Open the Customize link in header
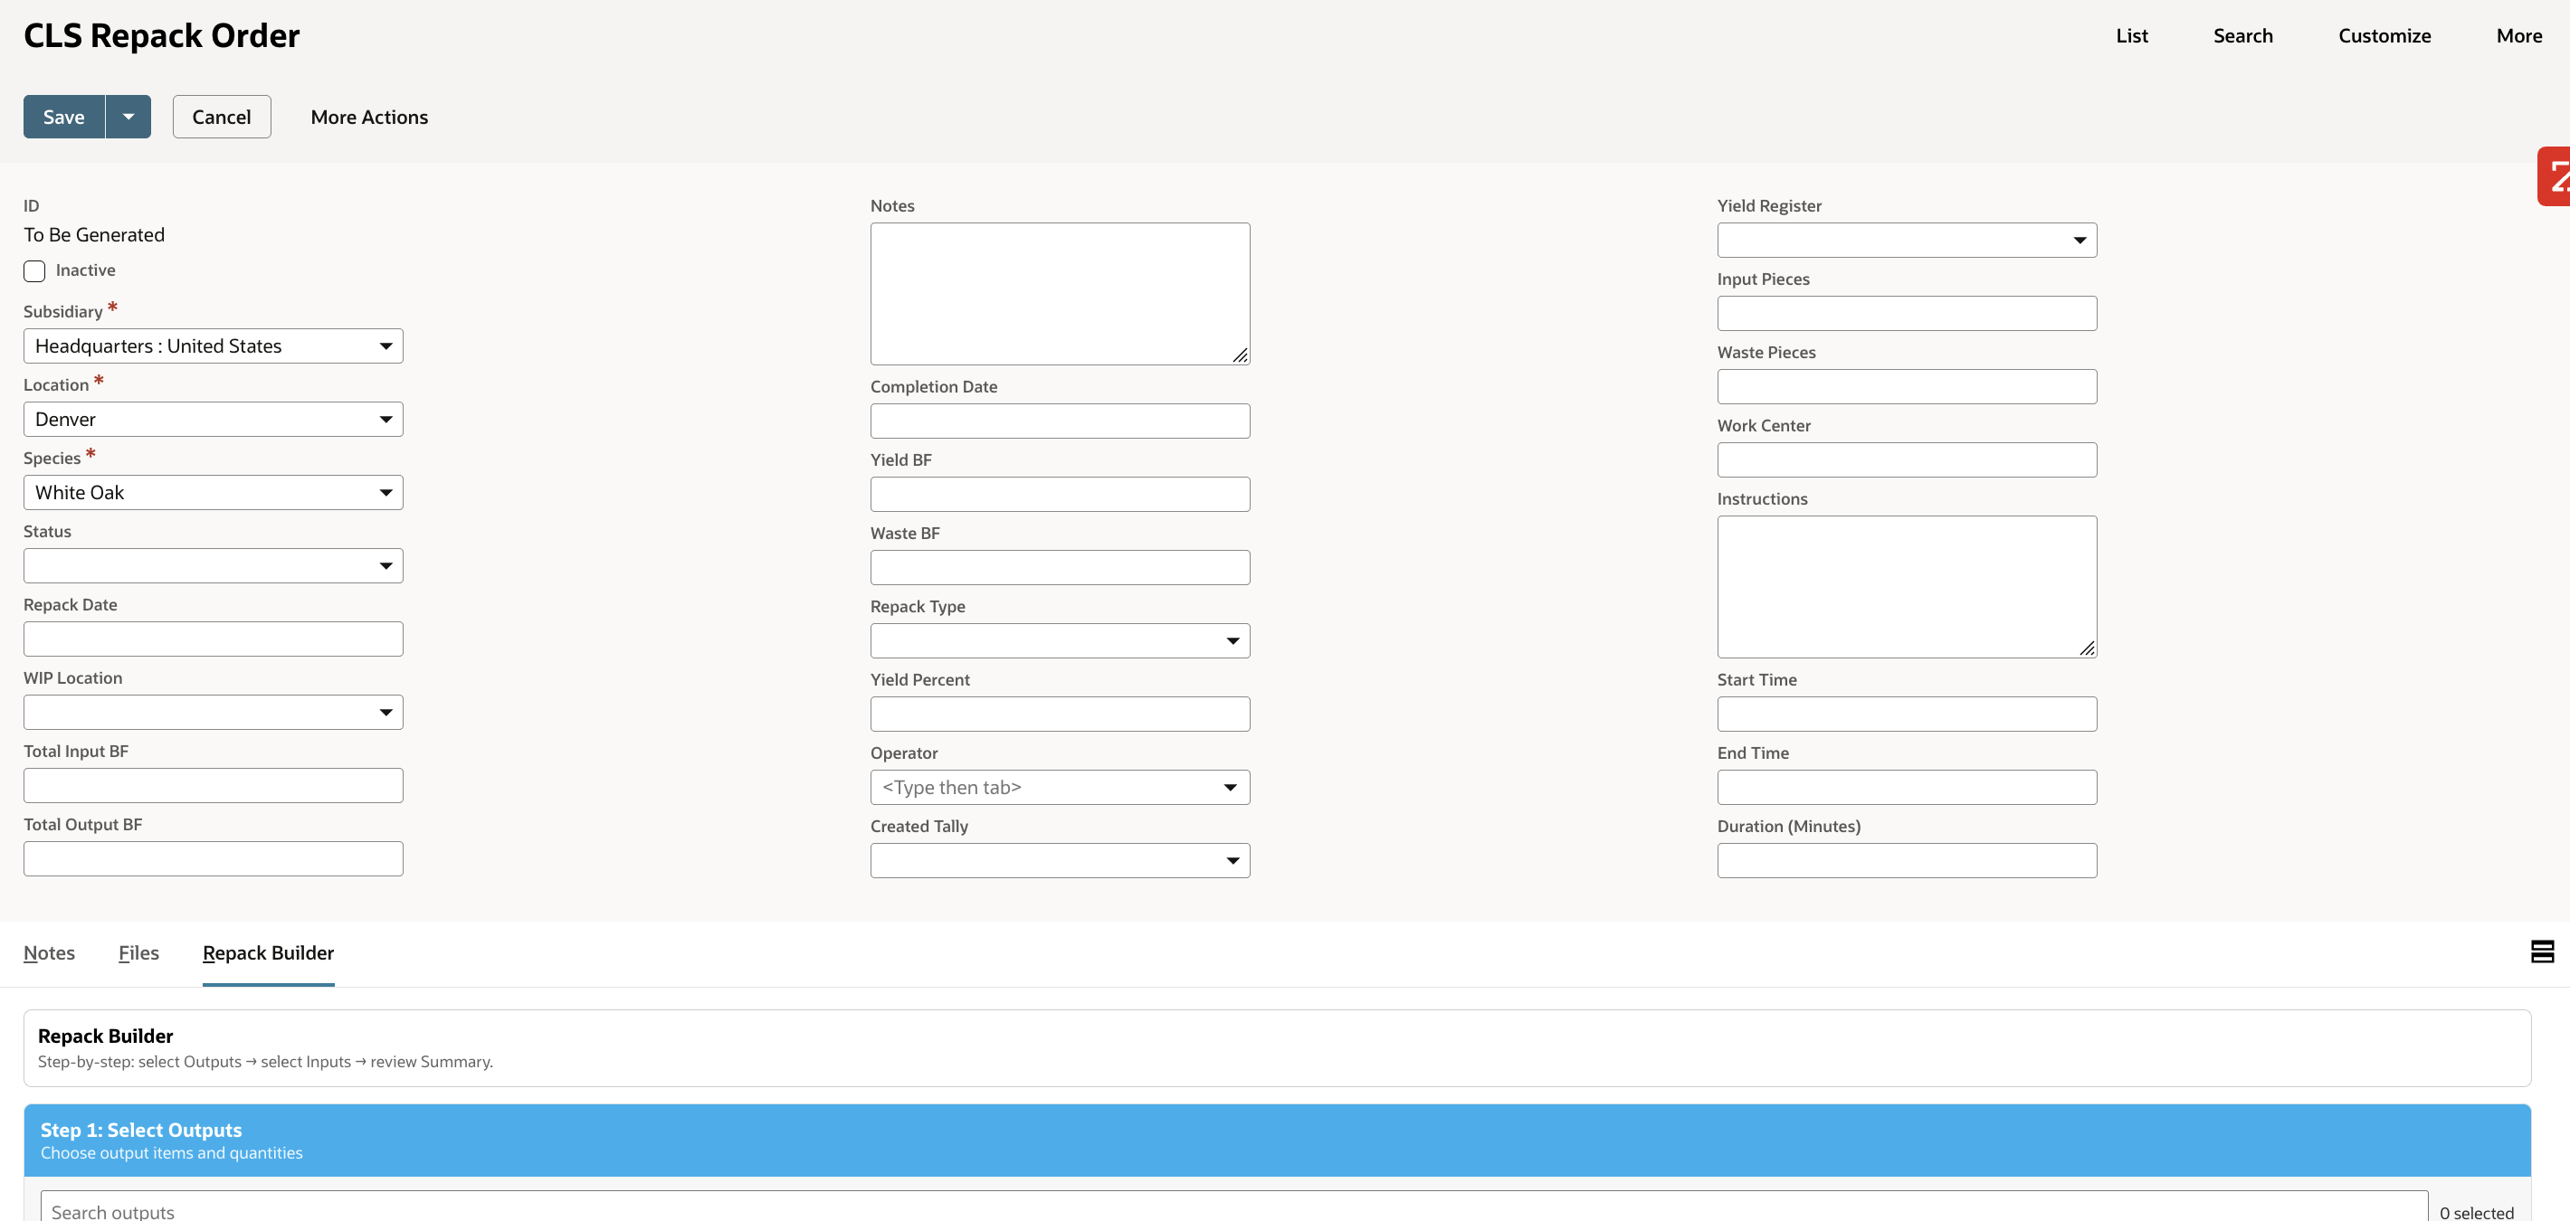Viewport: 2570px width, 1221px height. point(2384,36)
